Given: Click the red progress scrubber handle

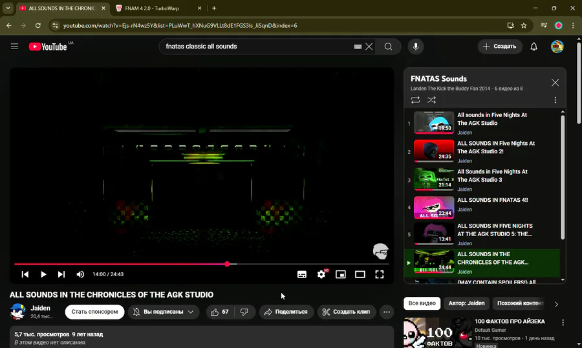Looking at the screenshot, I should point(227,264).
